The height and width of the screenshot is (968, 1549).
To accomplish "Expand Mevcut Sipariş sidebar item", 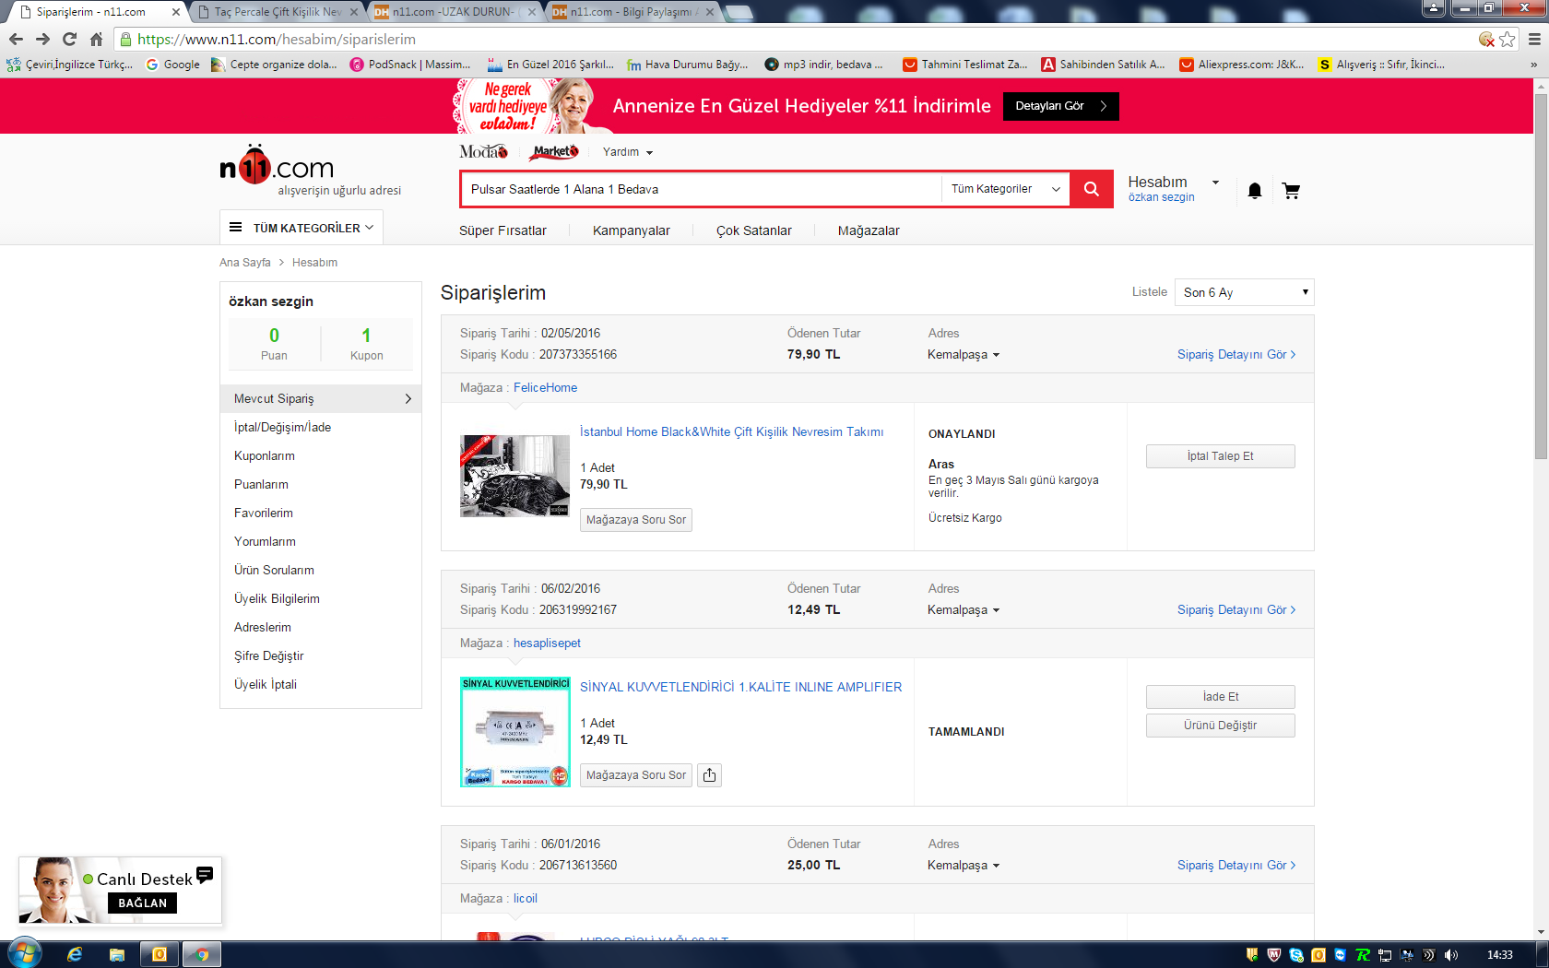I will pyautogui.click(x=321, y=398).
